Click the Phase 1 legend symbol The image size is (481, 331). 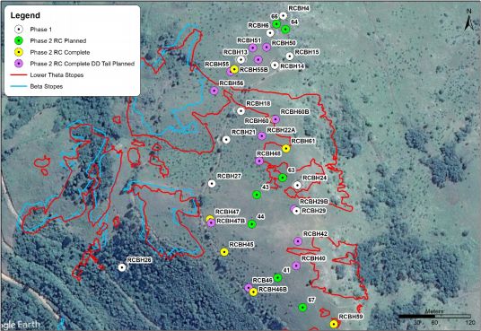point(19,30)
